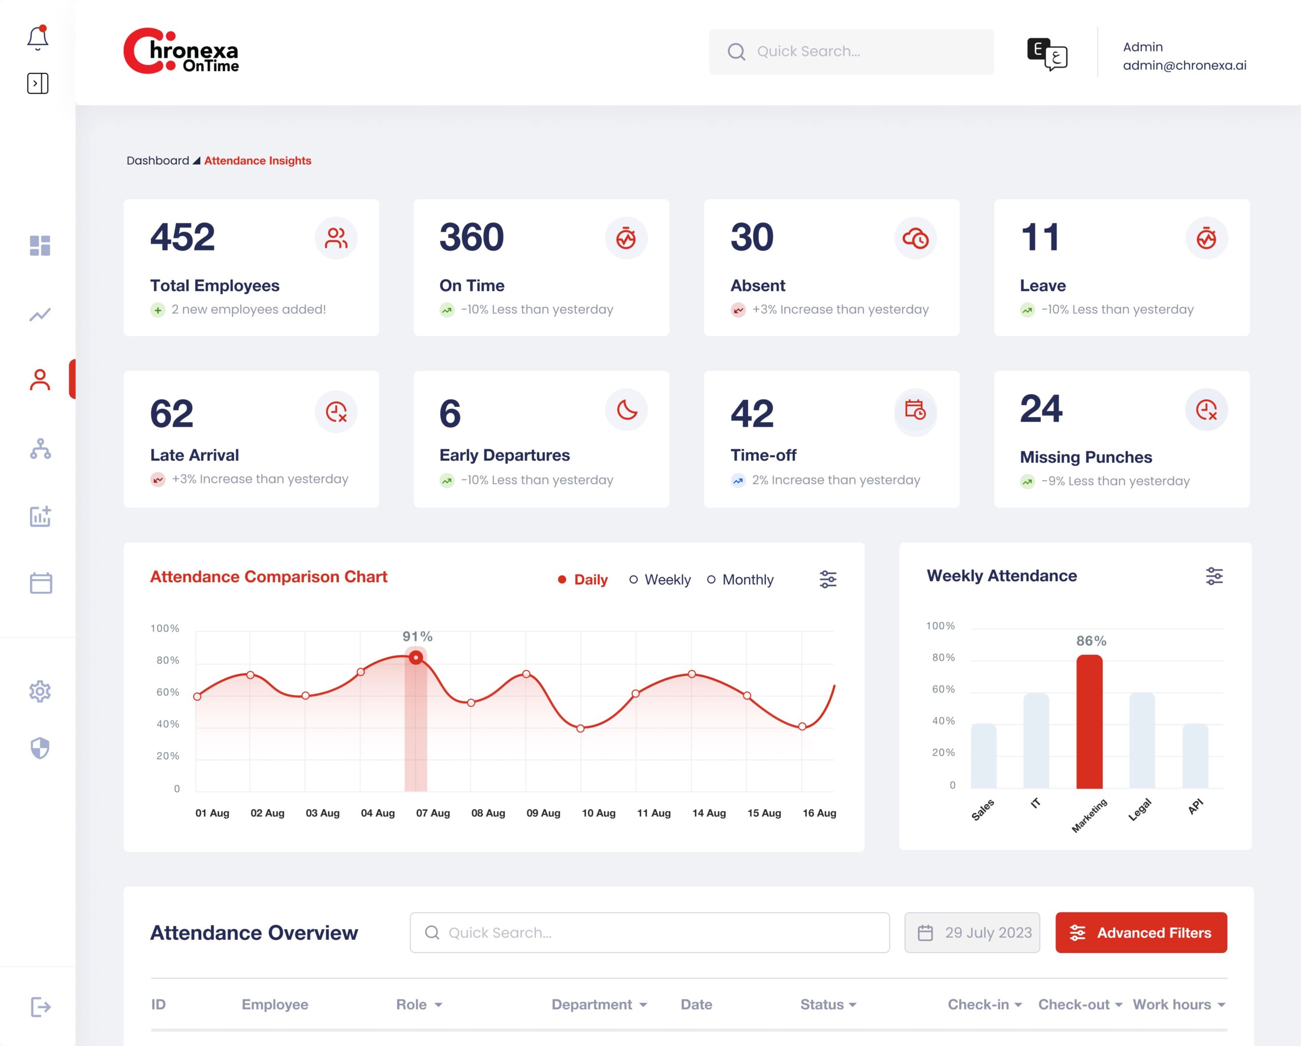Select the Weekly chart view option
The width and height of the screenshot is (1301, 1046).
660,580
